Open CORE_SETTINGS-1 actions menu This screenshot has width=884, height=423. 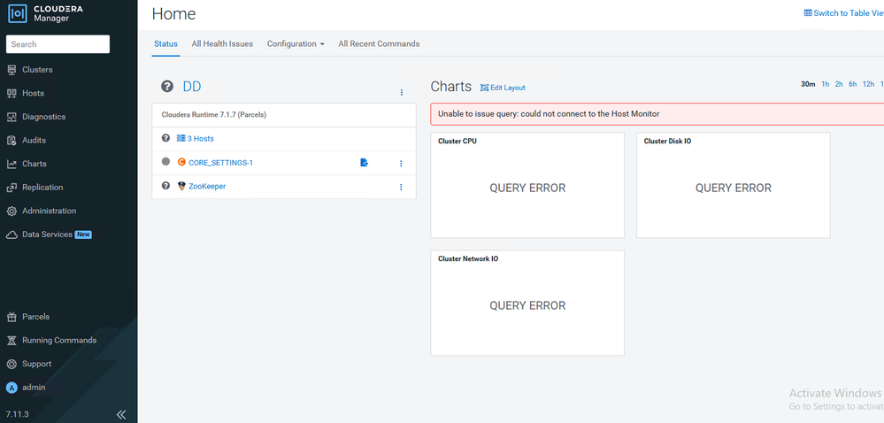pyautogui.click(x=402, y=164)
